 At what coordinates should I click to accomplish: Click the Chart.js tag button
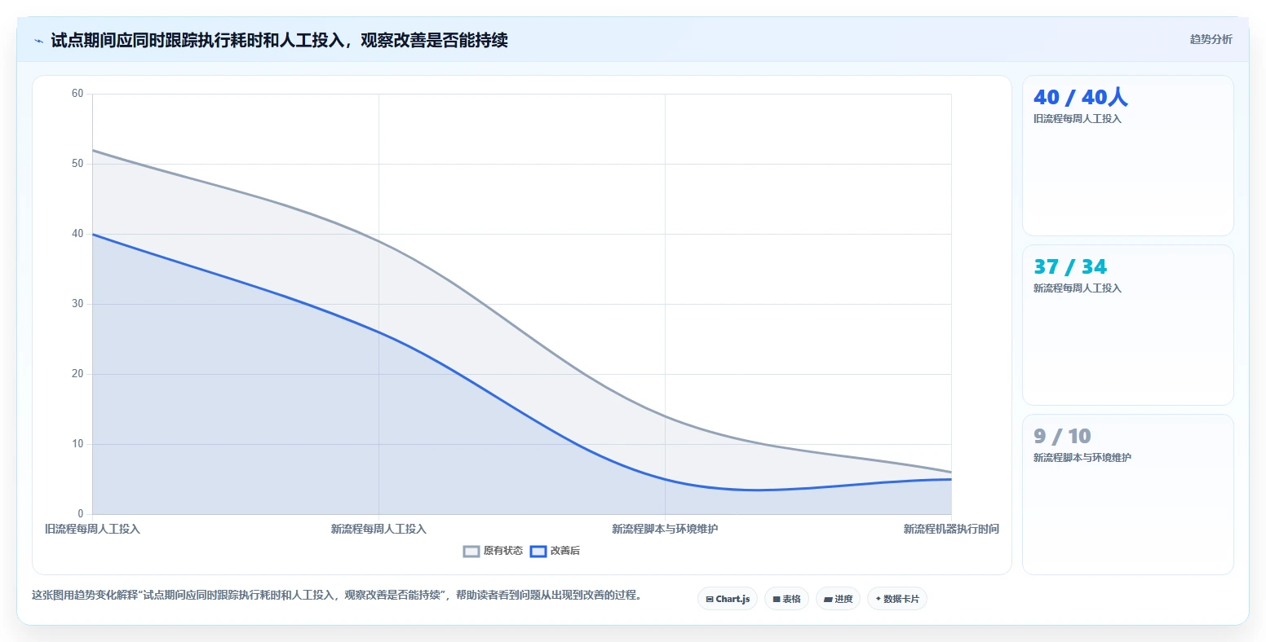click(x=728, y=599)
